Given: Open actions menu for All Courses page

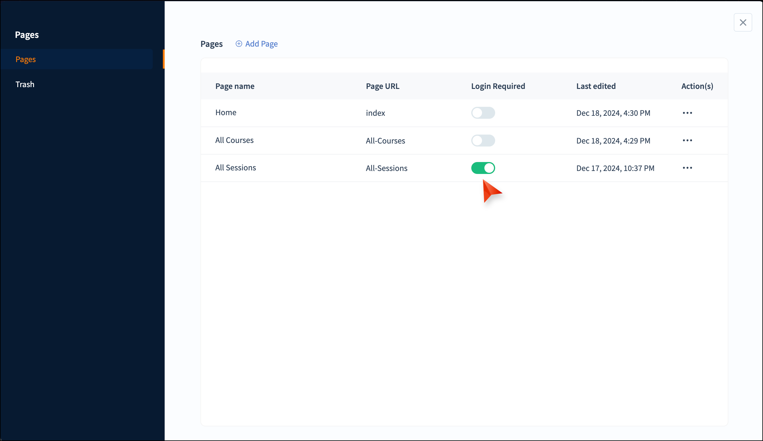Looking at the screenshot, I should (x=687, y=141).
